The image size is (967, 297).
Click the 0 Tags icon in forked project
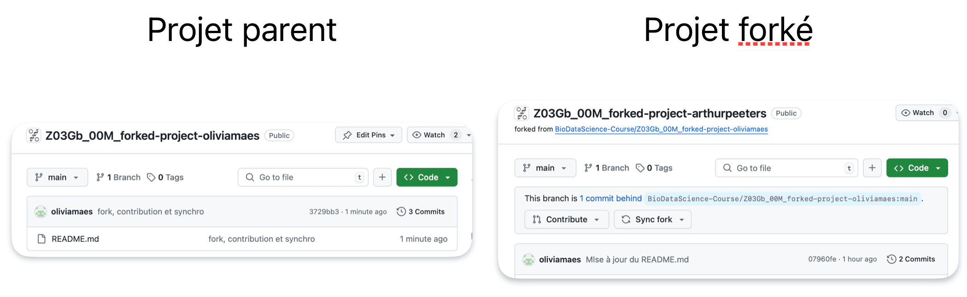[640, 168]
